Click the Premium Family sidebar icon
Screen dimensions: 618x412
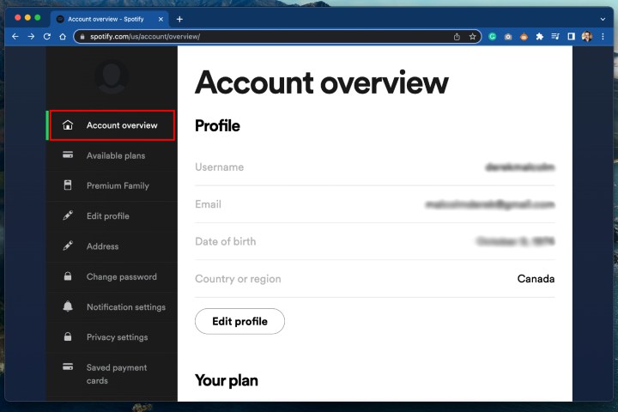[x=68, y=185]
